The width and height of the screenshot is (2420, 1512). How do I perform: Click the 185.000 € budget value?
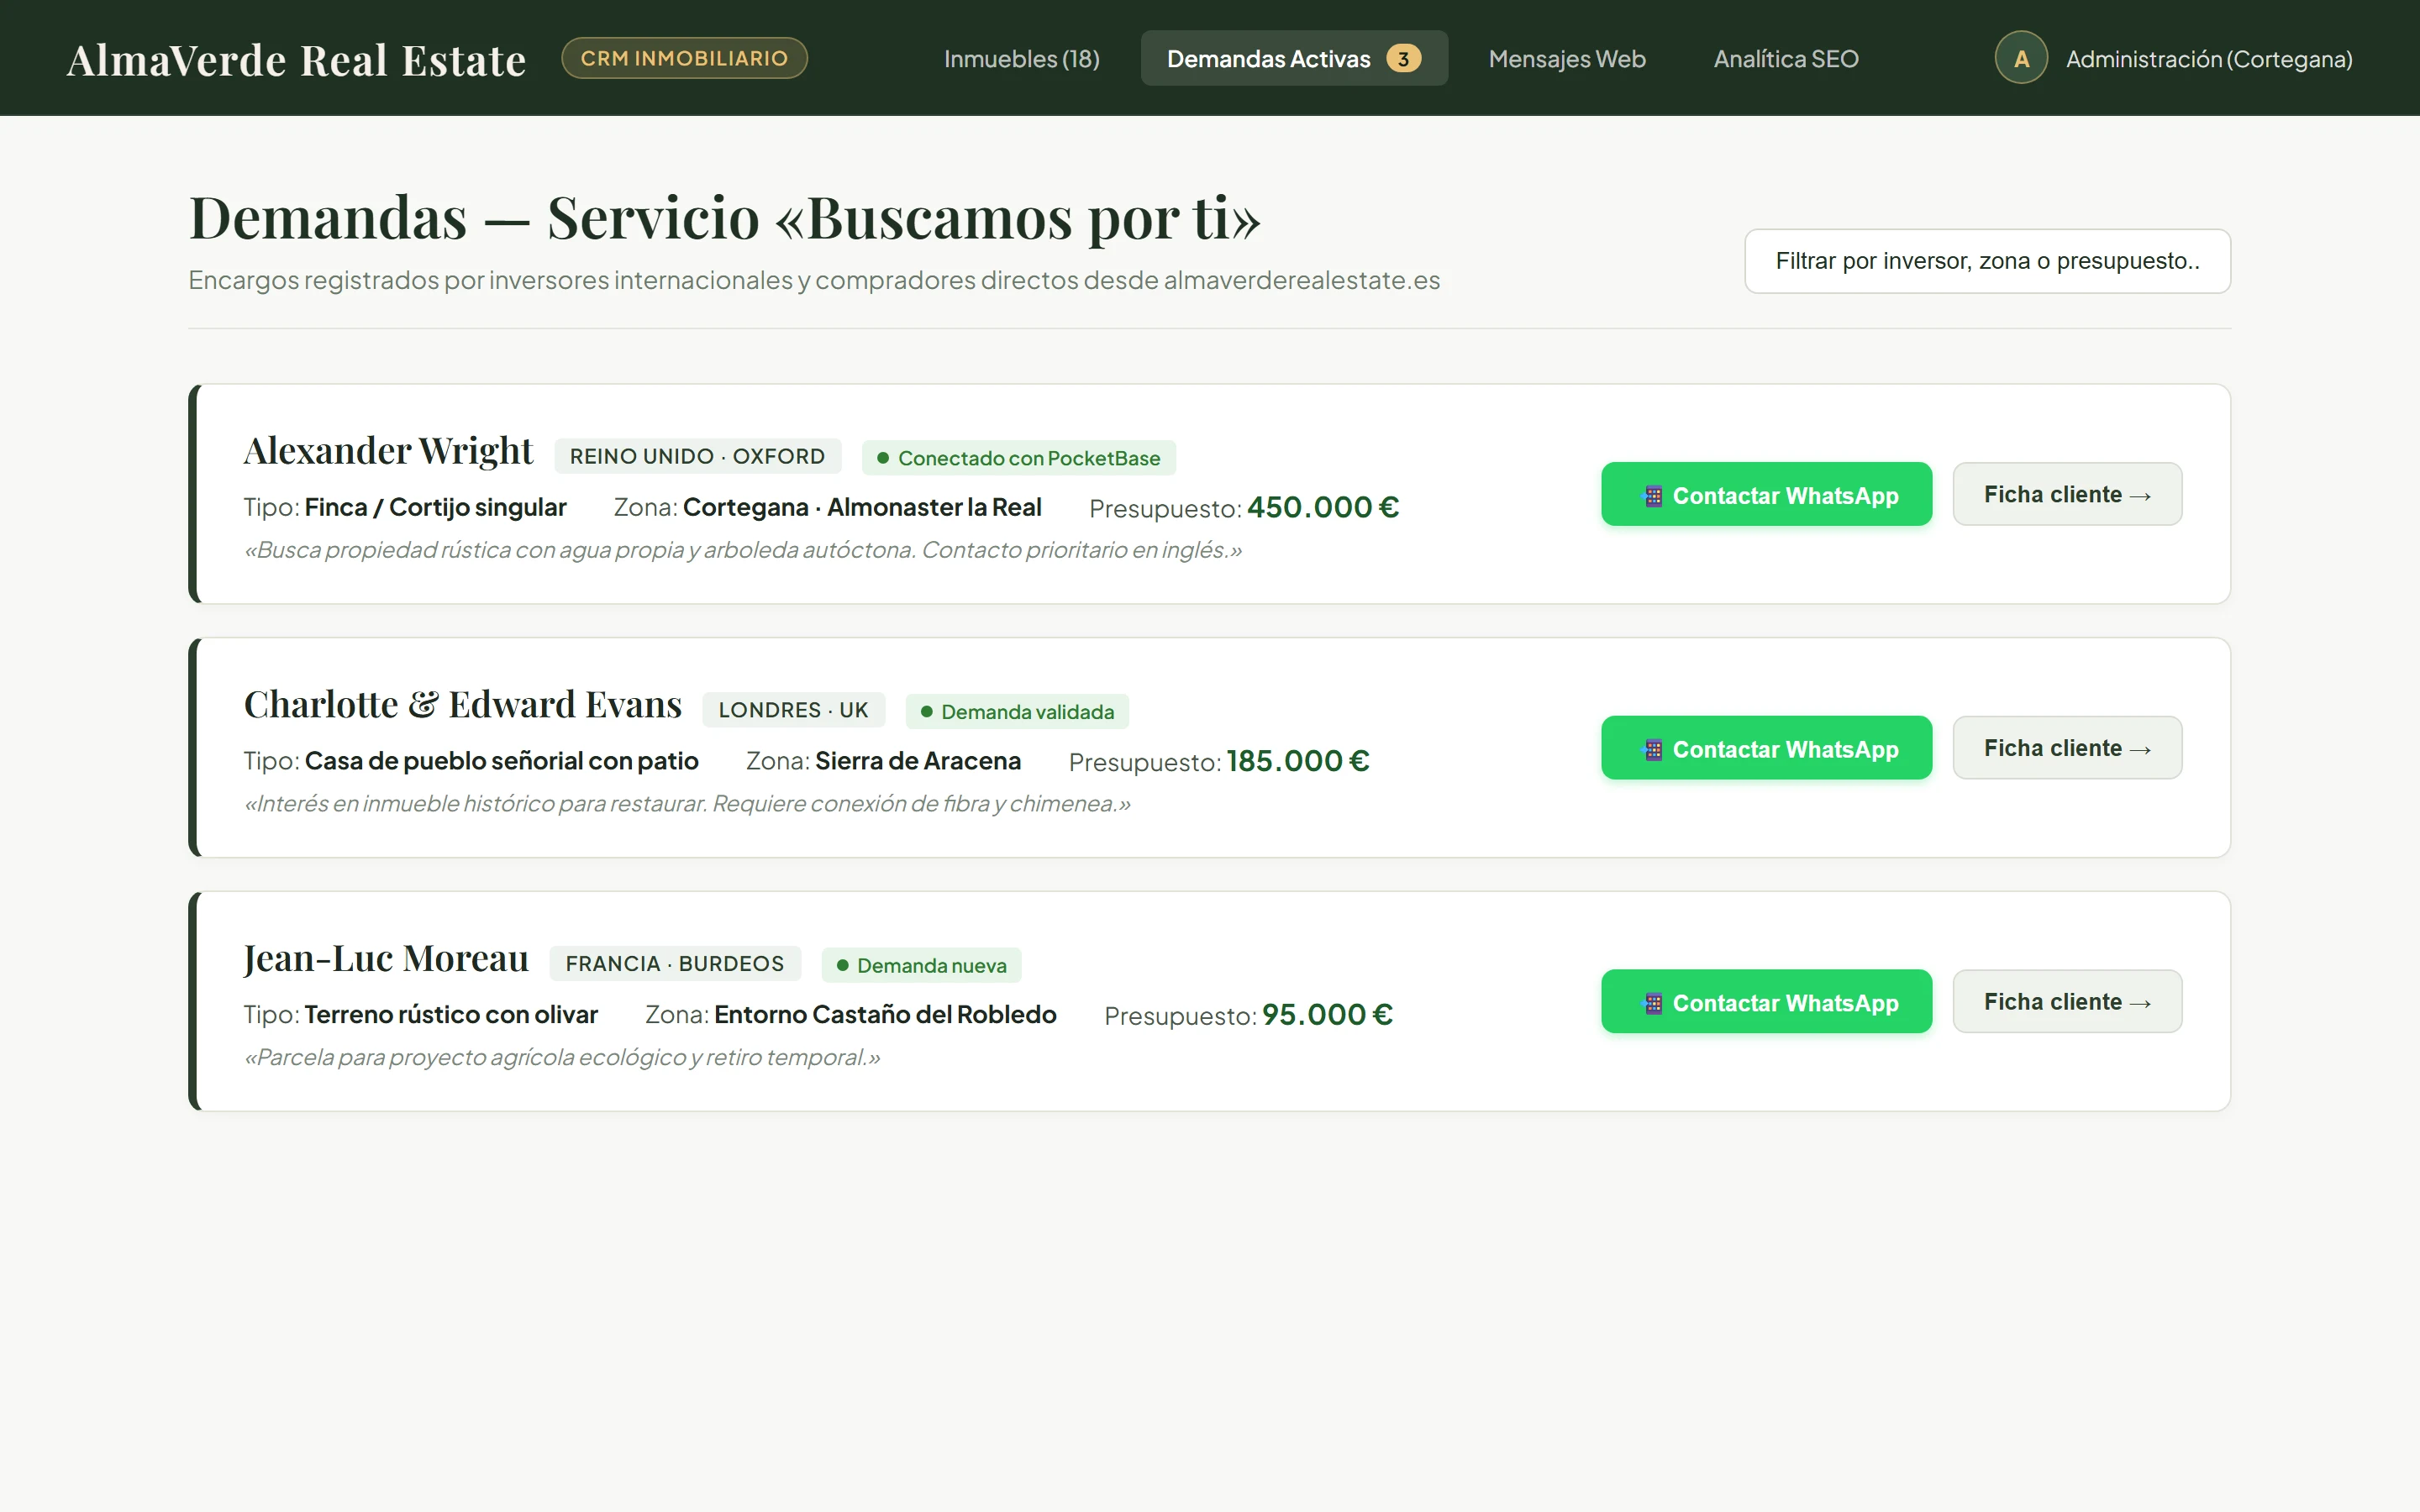tap(1297, 761)
